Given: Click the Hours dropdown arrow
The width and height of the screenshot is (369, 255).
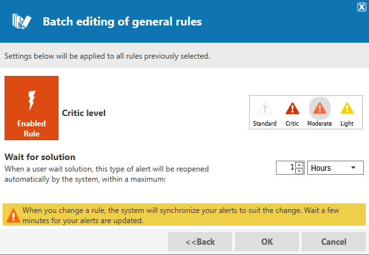Looking at the screenshot, I should pyautogui.click(x=353, y=168).
